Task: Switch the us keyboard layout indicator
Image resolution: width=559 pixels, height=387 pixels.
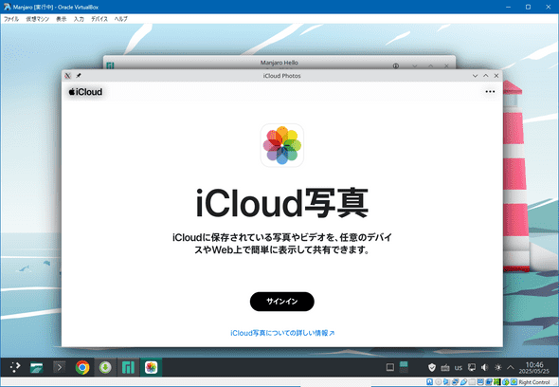Action: pos(459,367)
